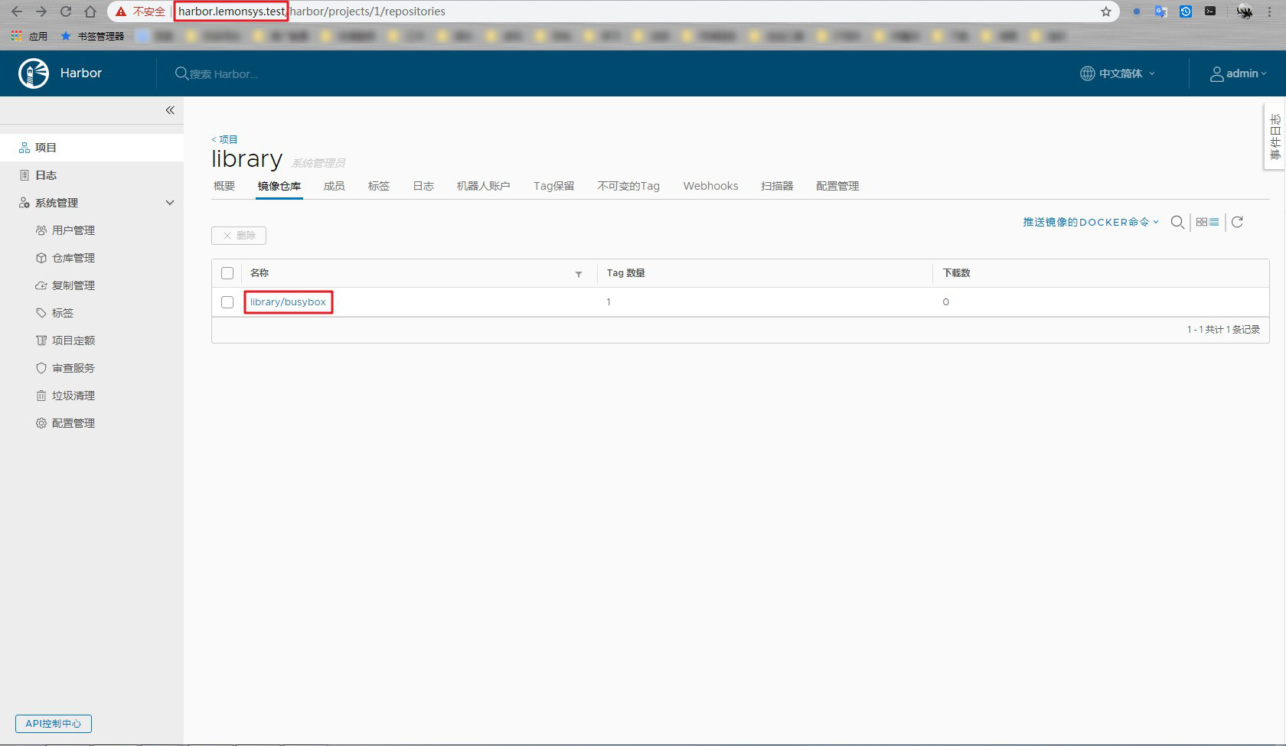
Task: Reload the page with browser refresh
Action: point(66,11)
